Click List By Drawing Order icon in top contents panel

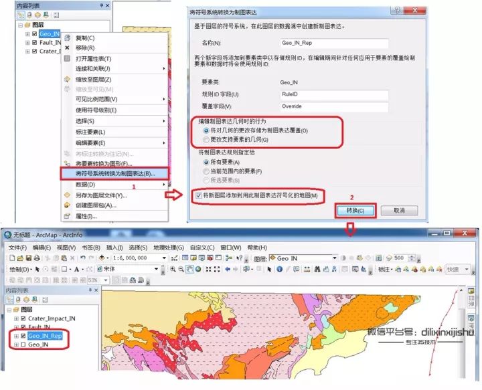click(21, 15)
